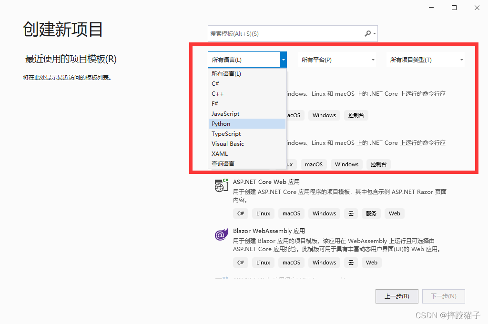
Task: Select the ASP.NET Core Web 应用 template title
Action: coord(266,182)
